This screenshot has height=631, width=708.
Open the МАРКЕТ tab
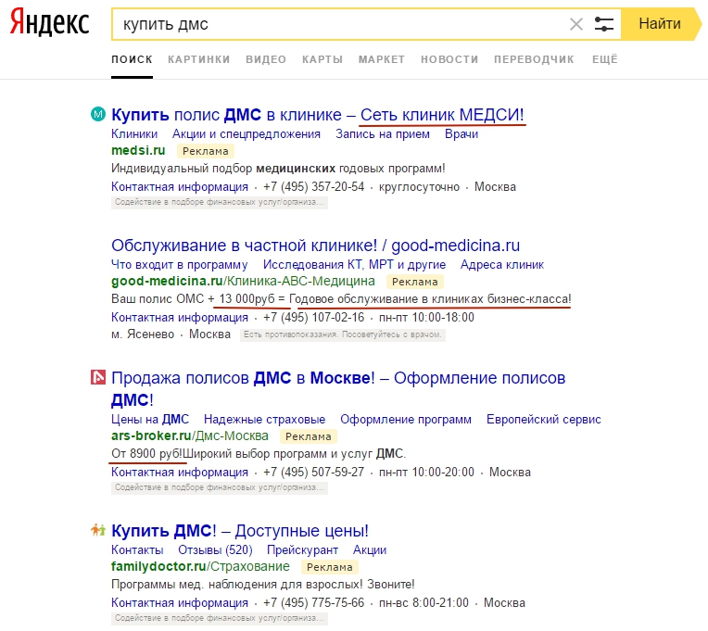[x=382, y=59]
